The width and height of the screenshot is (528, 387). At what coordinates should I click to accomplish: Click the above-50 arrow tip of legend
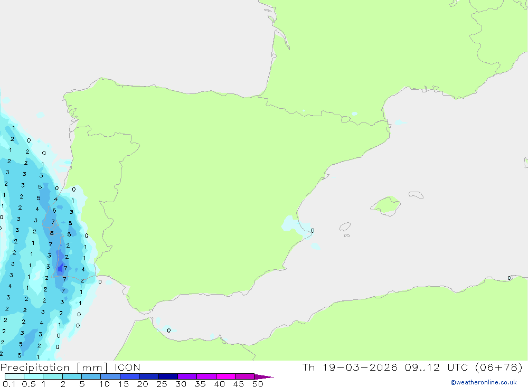pyautogui.click(x=264, y=376)
